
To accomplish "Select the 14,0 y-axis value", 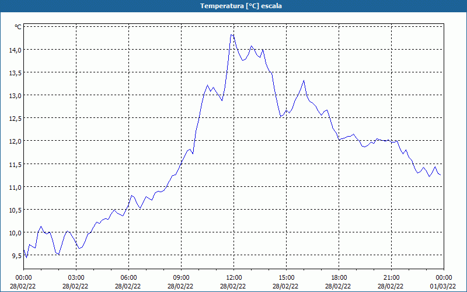I will 15,50.
